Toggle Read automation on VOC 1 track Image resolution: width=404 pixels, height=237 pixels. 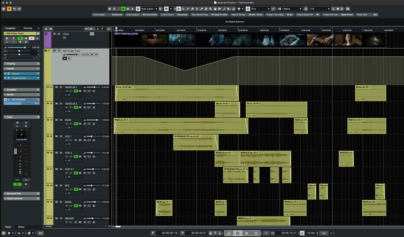(76, 140)
